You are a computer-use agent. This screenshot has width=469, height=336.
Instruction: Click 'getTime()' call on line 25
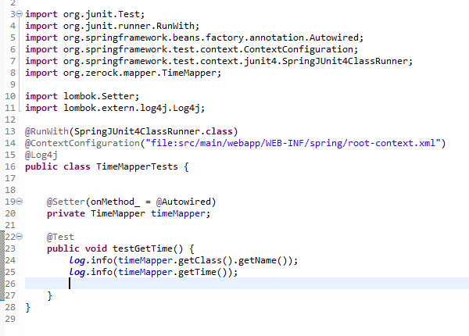click(202, 272)
